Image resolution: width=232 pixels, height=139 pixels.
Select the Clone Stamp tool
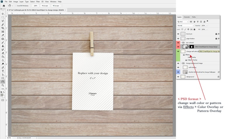pos(3,46)
